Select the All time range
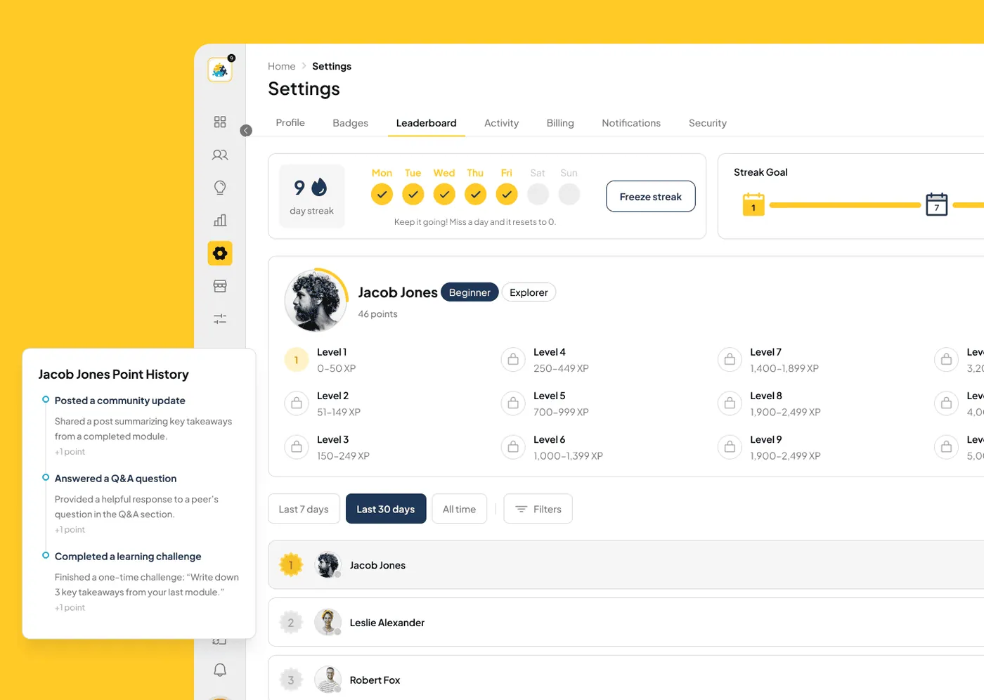This screenshot has height=700, width=984. click(x=460, y=509)
